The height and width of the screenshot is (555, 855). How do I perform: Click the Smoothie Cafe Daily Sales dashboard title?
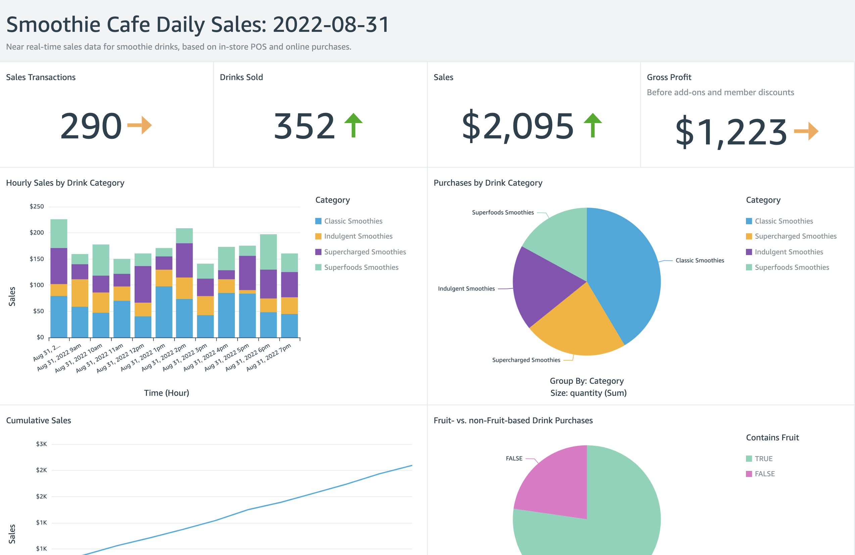[x=198, y=25]
